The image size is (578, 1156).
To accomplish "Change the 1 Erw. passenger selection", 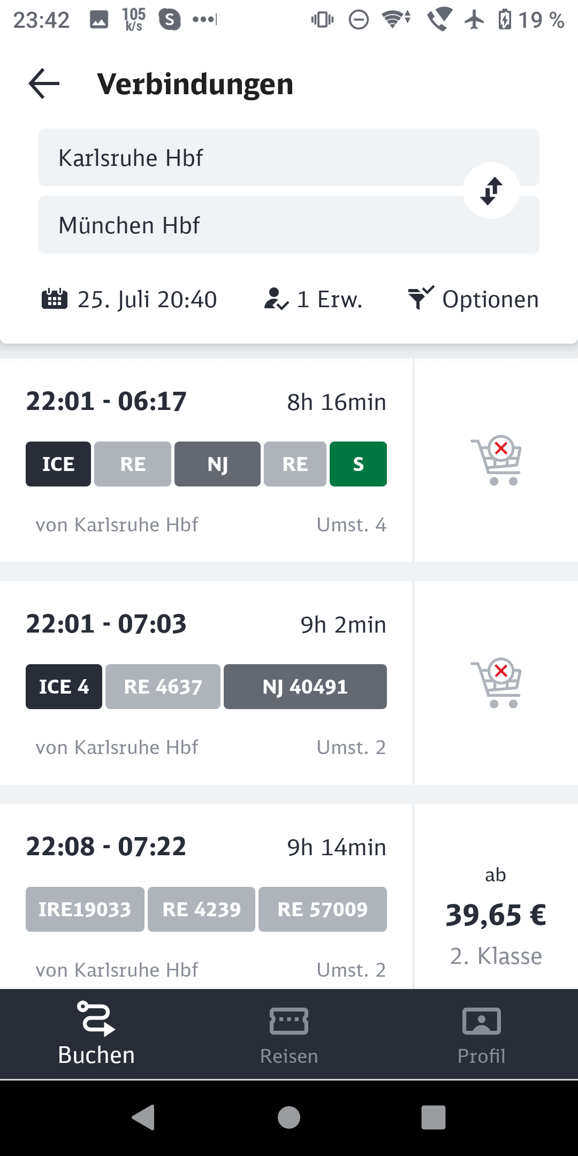I will (x=330, y=300).
